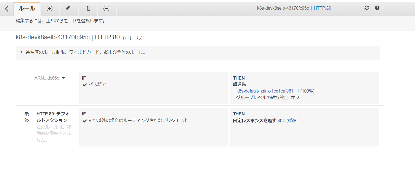Click the 詳細... link
The image size is (415, 171).
point(294,121)
